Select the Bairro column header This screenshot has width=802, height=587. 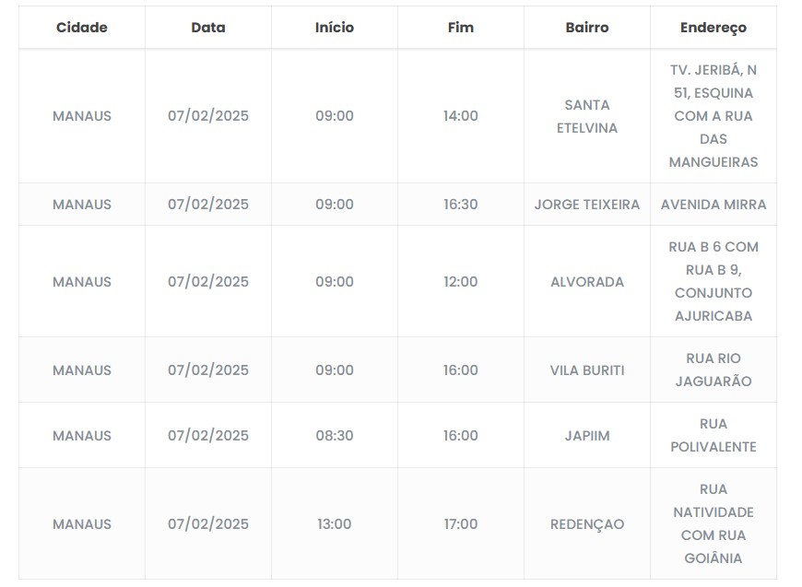click(587, 28)
